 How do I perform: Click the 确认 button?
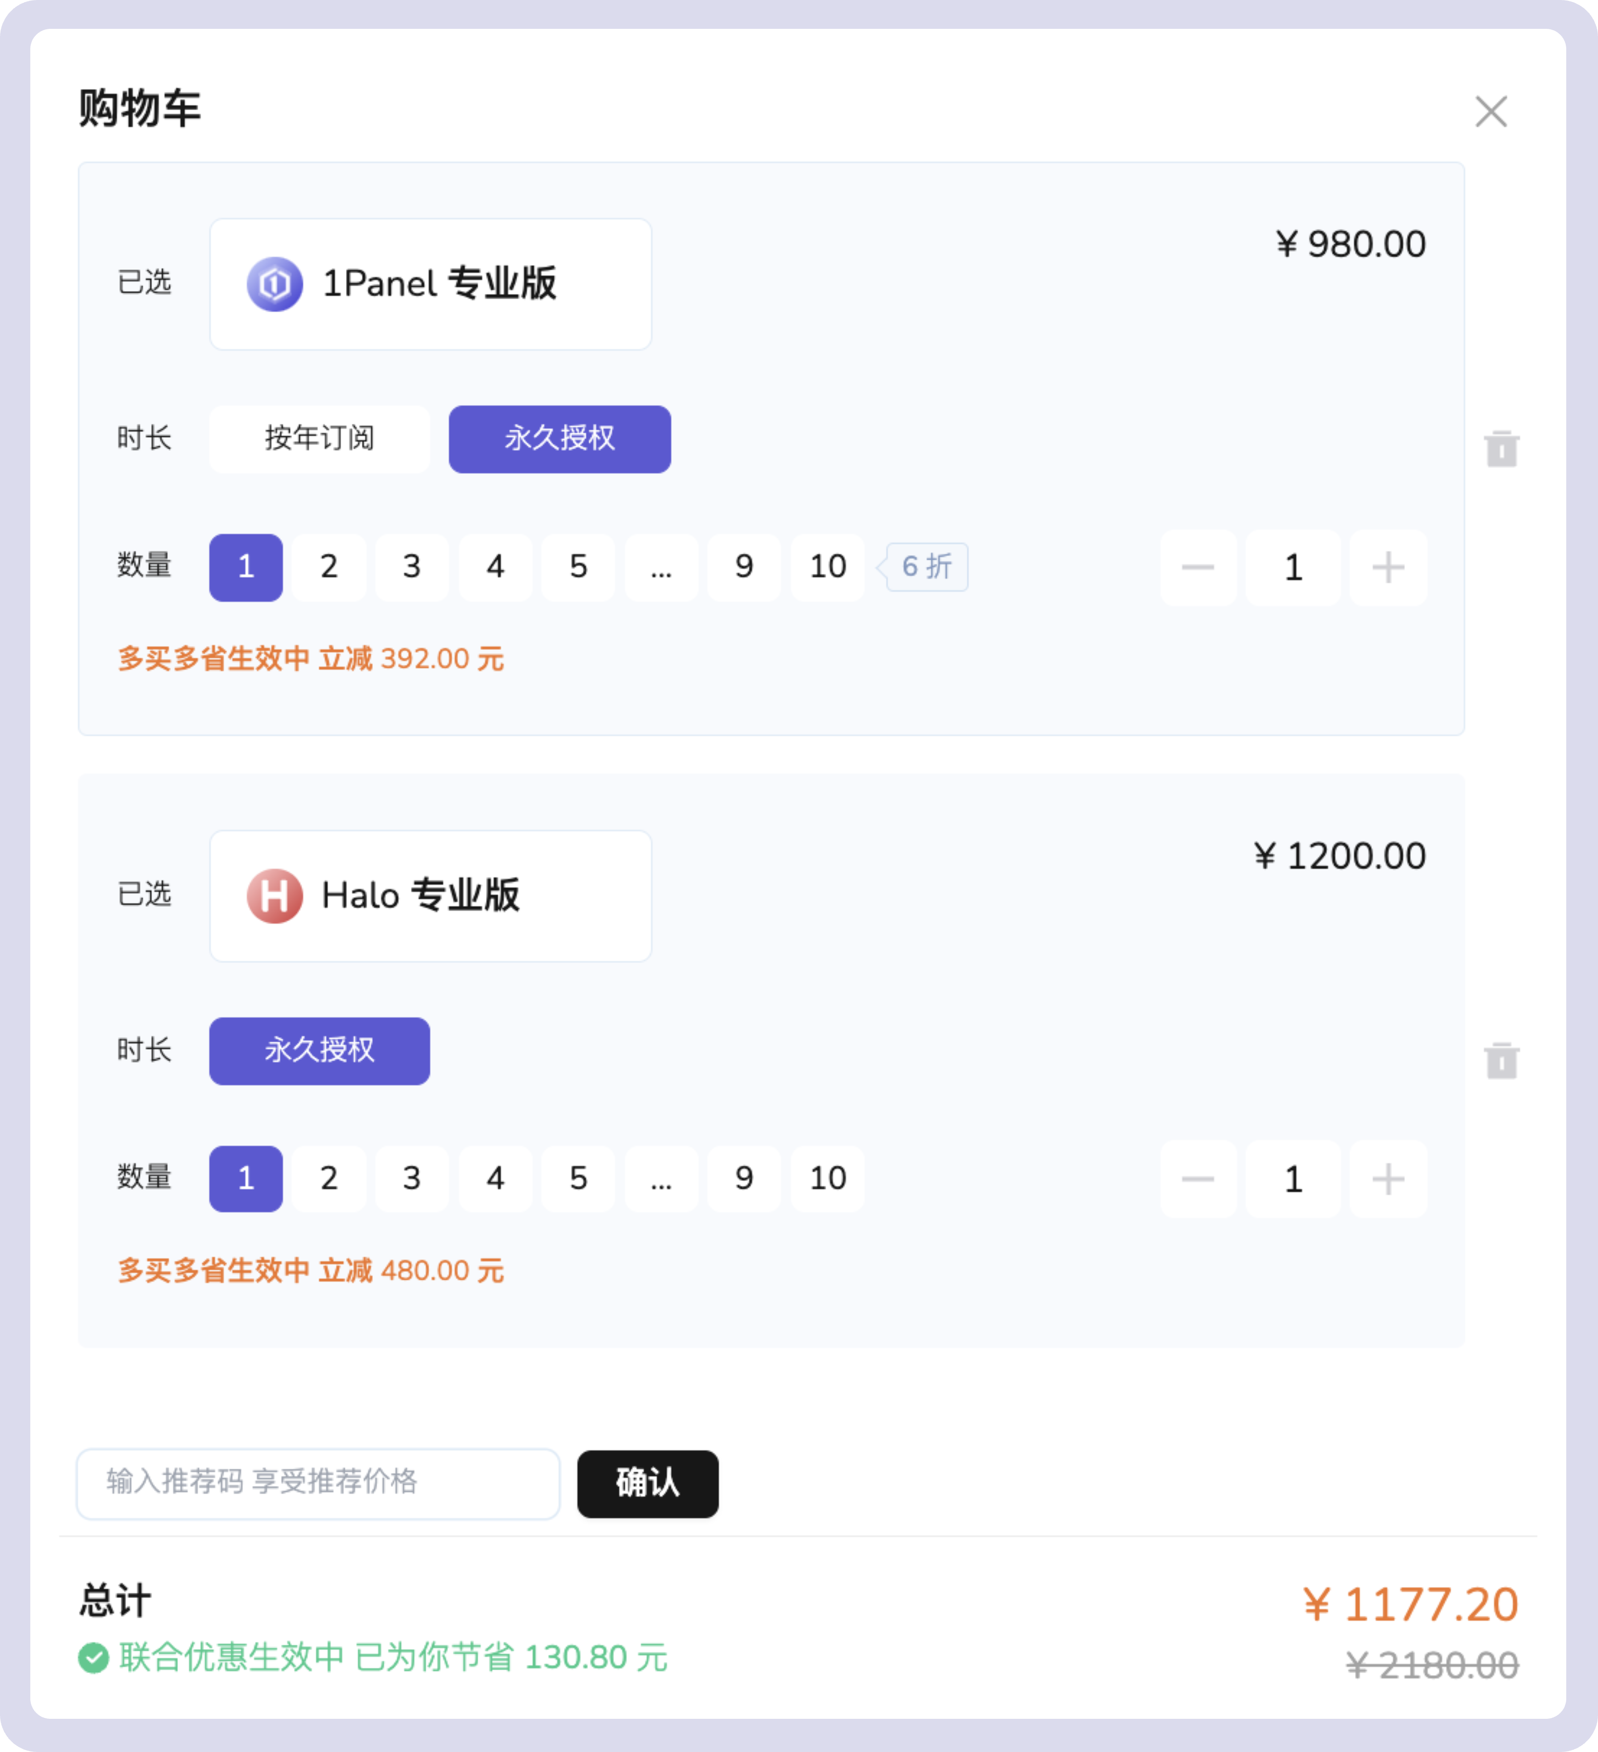[x=648, y=1484]
